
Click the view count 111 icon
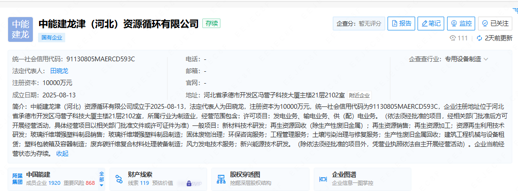[453, 38]
